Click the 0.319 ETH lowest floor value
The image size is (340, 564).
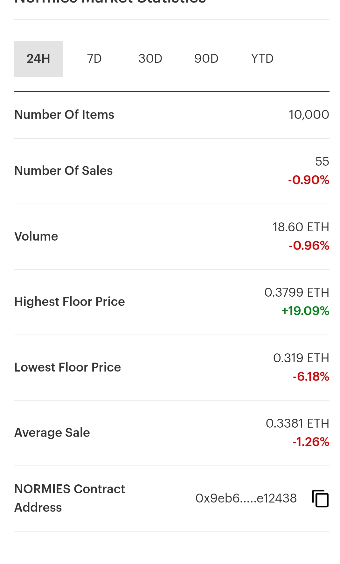[301, 358]
